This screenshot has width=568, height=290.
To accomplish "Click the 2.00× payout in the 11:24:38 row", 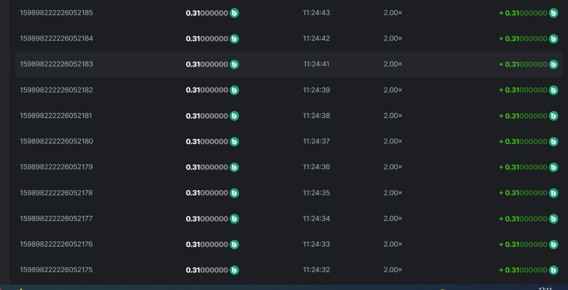I will click(x=392, y=116).
